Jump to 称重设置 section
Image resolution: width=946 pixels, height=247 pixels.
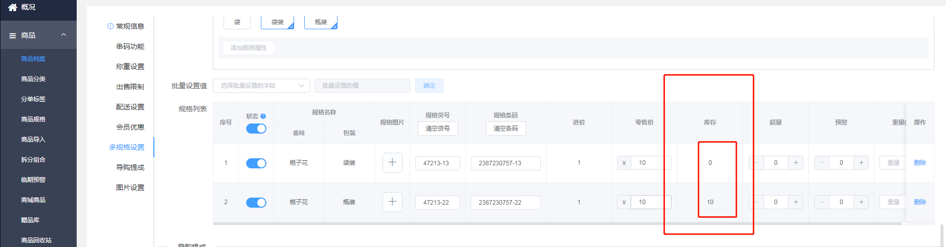[x=130, y=67]
